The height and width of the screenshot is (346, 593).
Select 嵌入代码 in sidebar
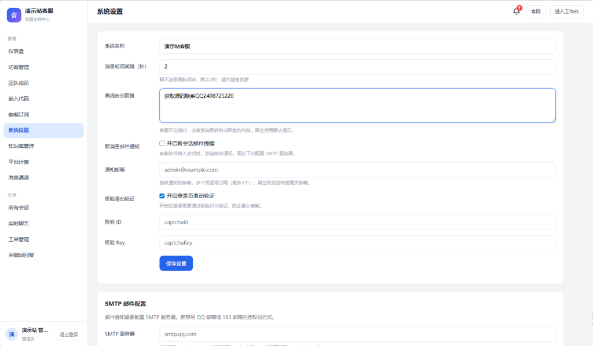[x=43, y=99]
